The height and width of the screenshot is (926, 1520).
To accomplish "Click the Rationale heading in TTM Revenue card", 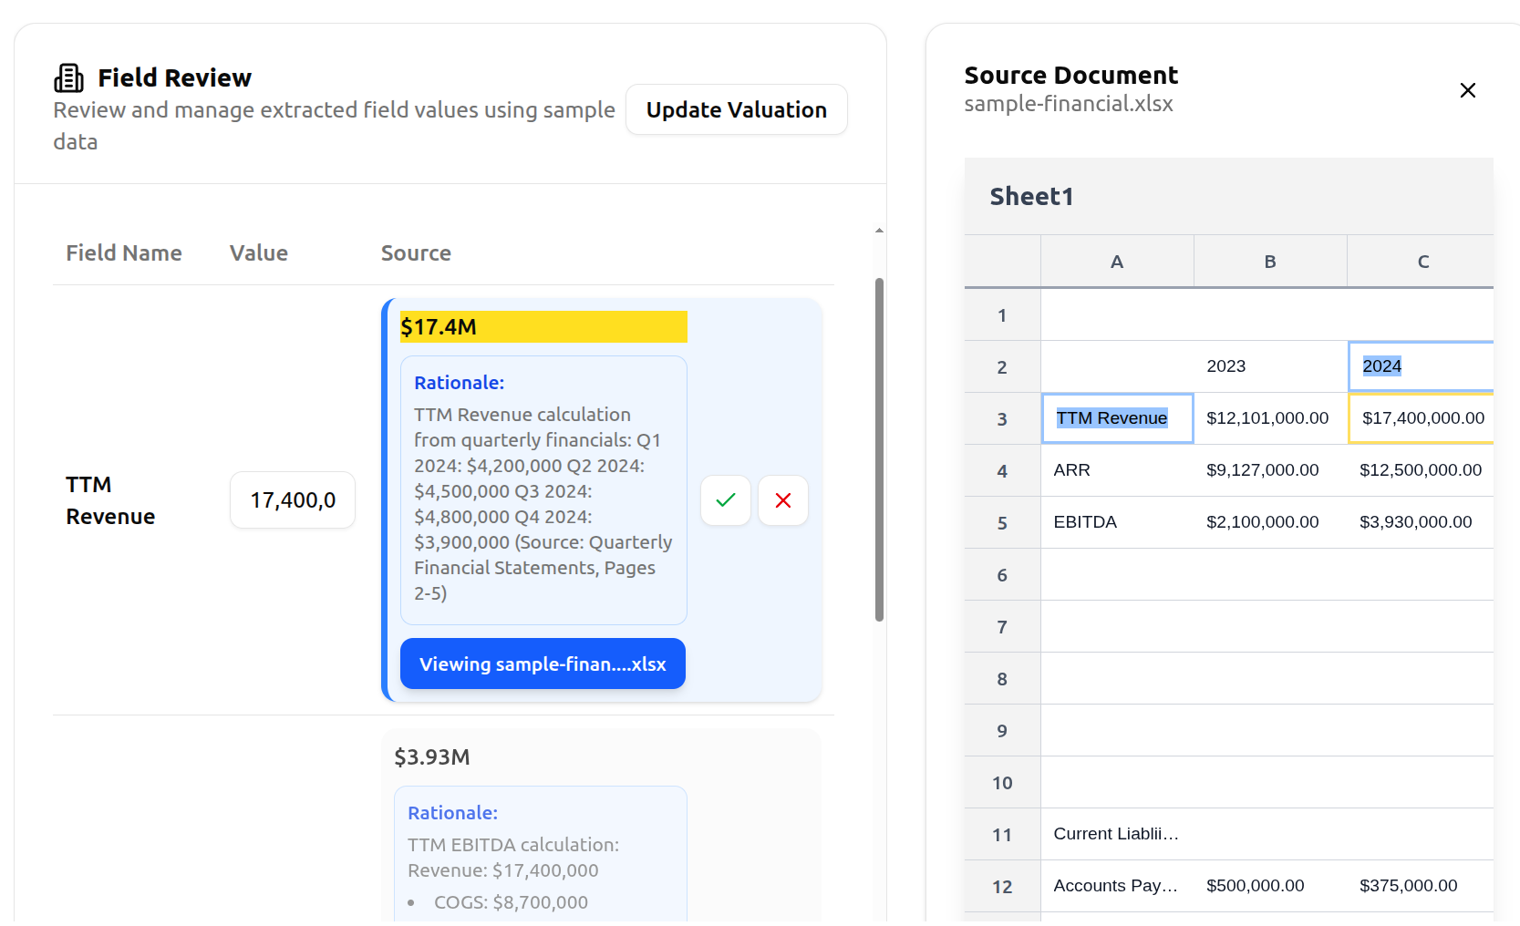I will [x=459, y=383].
